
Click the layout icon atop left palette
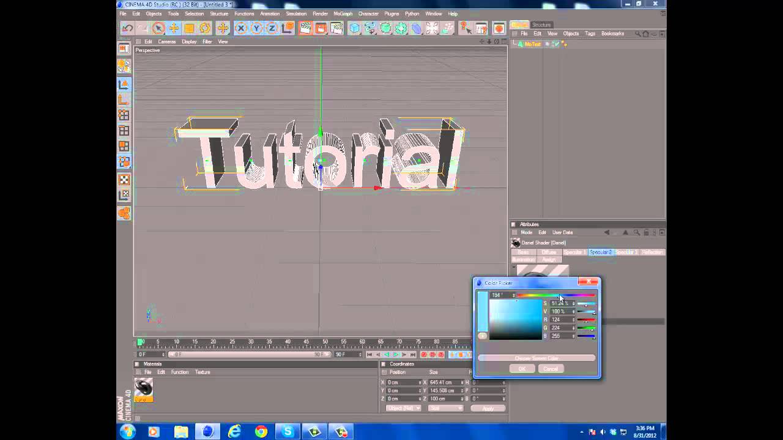pyautogui.click(x=124, y=48)
